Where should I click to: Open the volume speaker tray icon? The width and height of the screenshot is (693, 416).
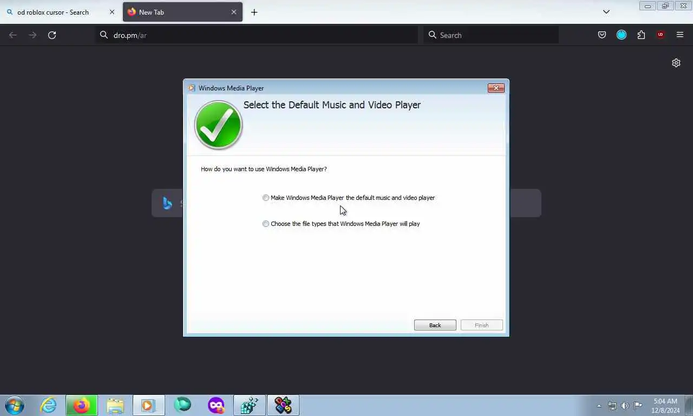coord(625,406)
